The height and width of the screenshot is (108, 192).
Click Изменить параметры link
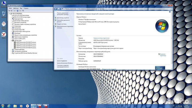(163, 55)
